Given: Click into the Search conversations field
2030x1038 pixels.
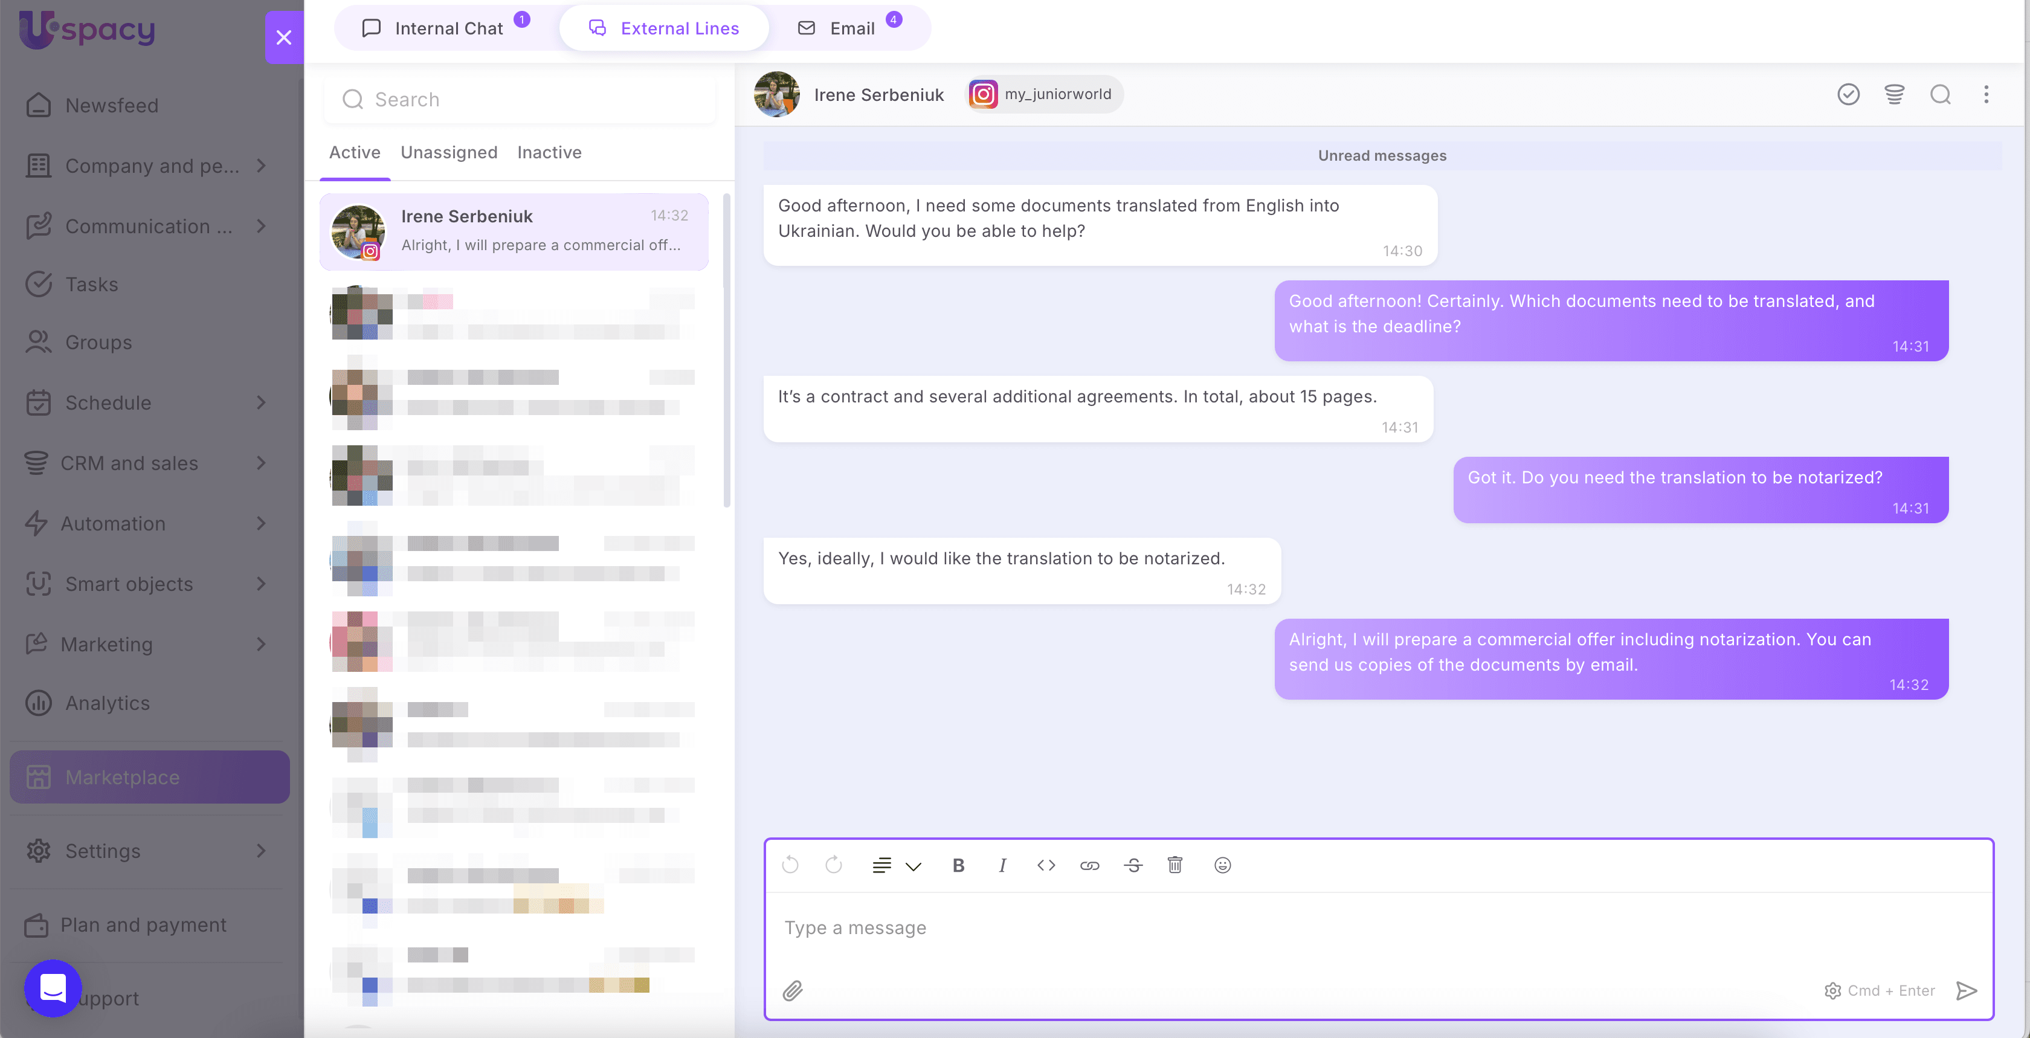Looking at the screenshot, I should point(520,98).
